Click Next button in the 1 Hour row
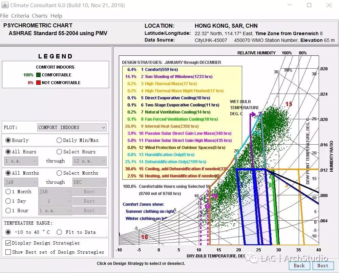This screenshot has width=339, height=273. (x=89, y=211)
